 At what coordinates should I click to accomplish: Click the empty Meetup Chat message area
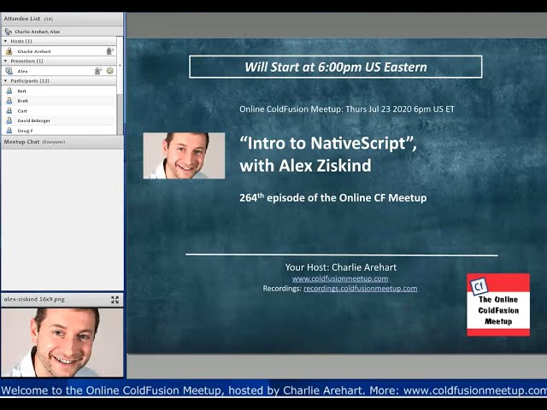62,220
